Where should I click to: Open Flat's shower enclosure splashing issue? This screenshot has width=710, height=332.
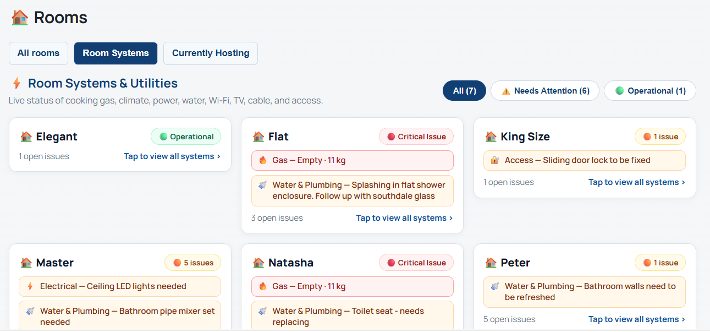353,191
